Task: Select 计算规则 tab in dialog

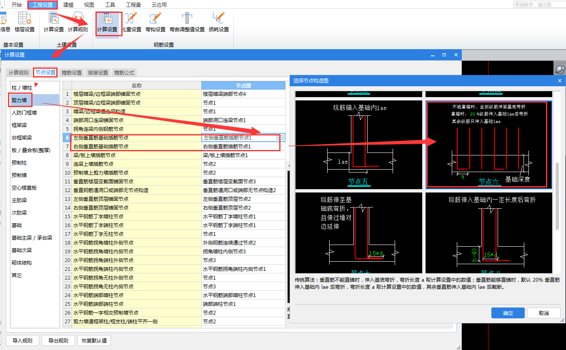Action: (x=19, y=72)
